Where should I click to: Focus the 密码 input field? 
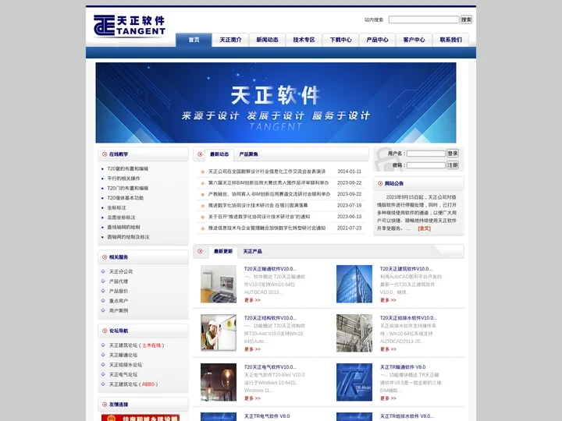[426, 165]
